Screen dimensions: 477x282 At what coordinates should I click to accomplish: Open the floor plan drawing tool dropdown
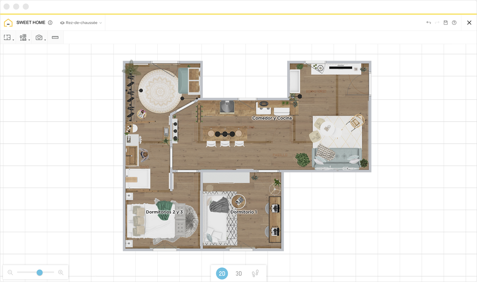coord(9,38)
